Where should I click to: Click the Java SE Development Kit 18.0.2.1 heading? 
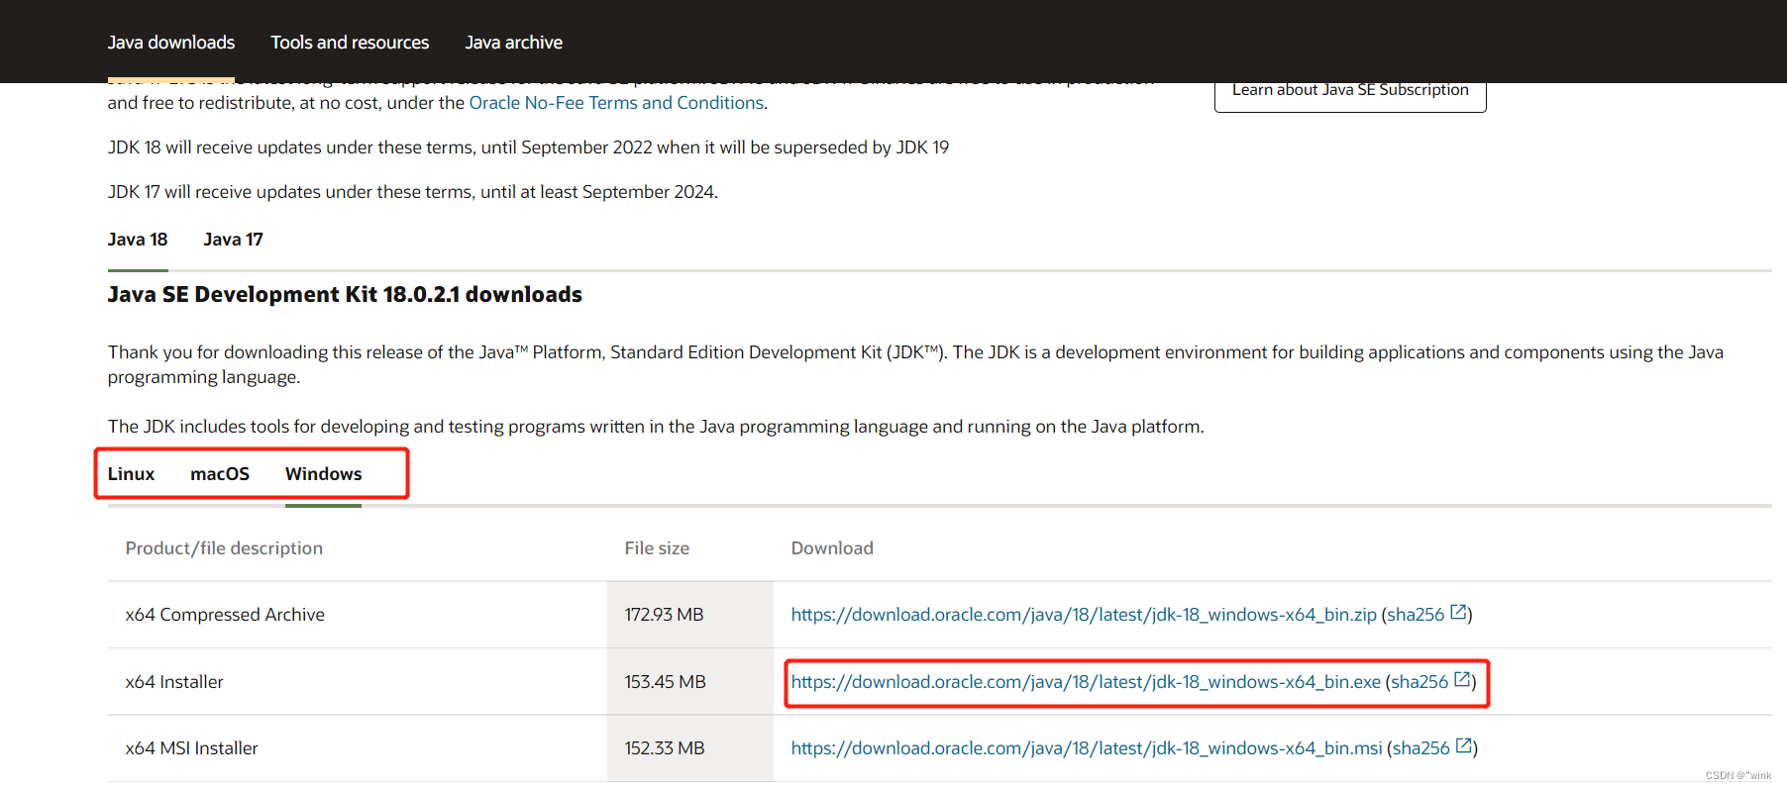click(345, 295)
